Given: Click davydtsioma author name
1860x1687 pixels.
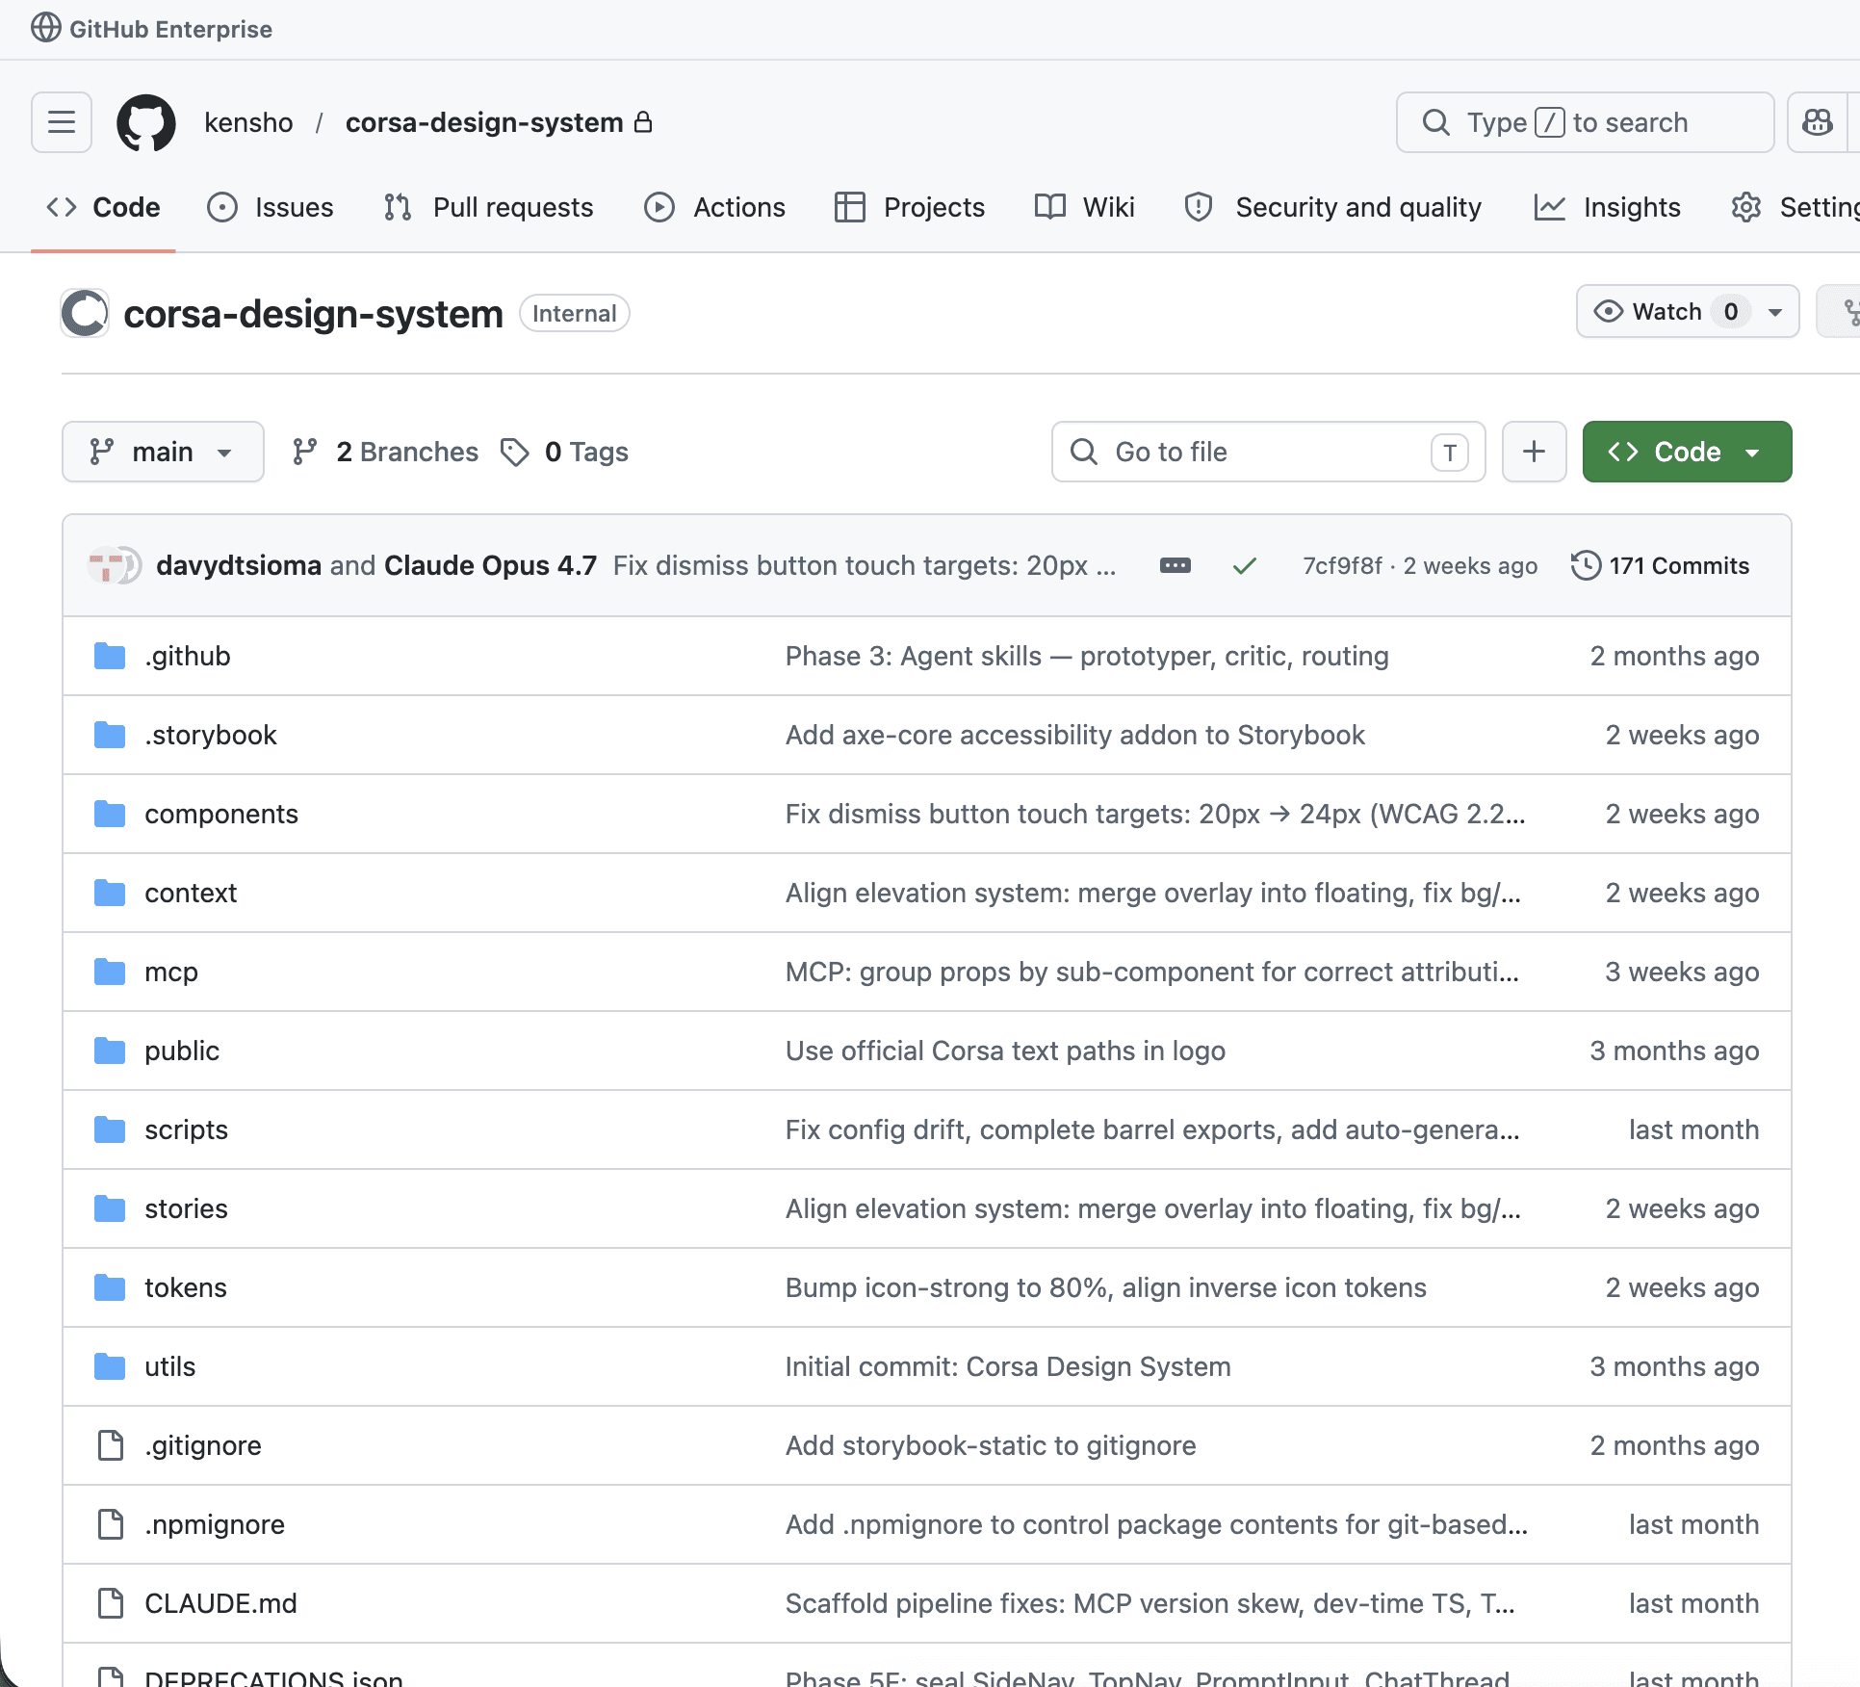Looking at the screenshot, I should (239, 565).
